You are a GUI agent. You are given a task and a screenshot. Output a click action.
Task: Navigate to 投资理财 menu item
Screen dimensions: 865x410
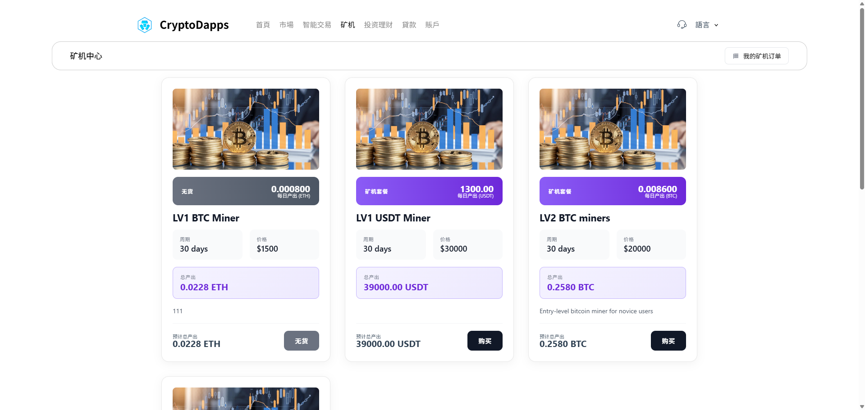click(378, 25)
